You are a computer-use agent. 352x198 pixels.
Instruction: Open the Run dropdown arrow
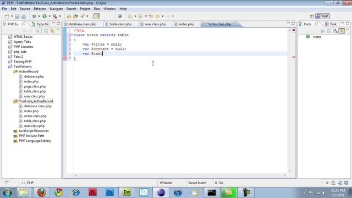coord(50,16)
